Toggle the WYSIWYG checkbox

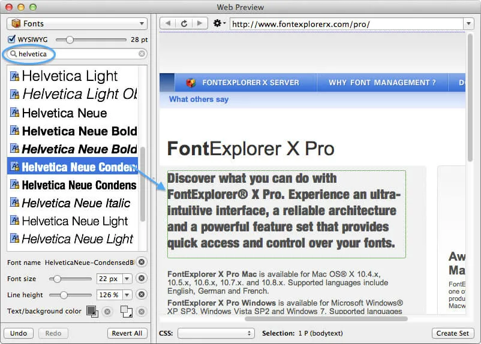click(11, 40)
